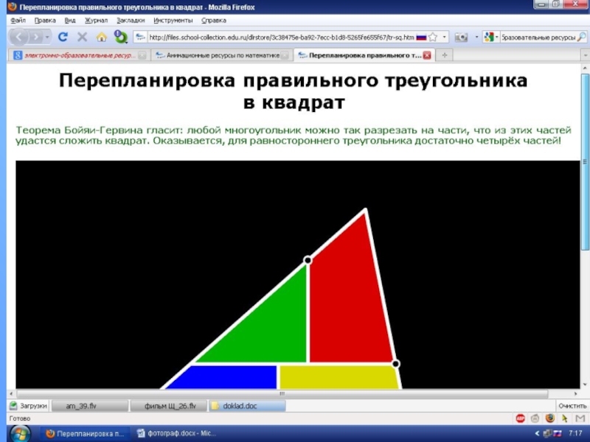Screen dimensions: 590x442
Task: Click the Adblock Plus ABP status icon
Action: coord(521,418)
